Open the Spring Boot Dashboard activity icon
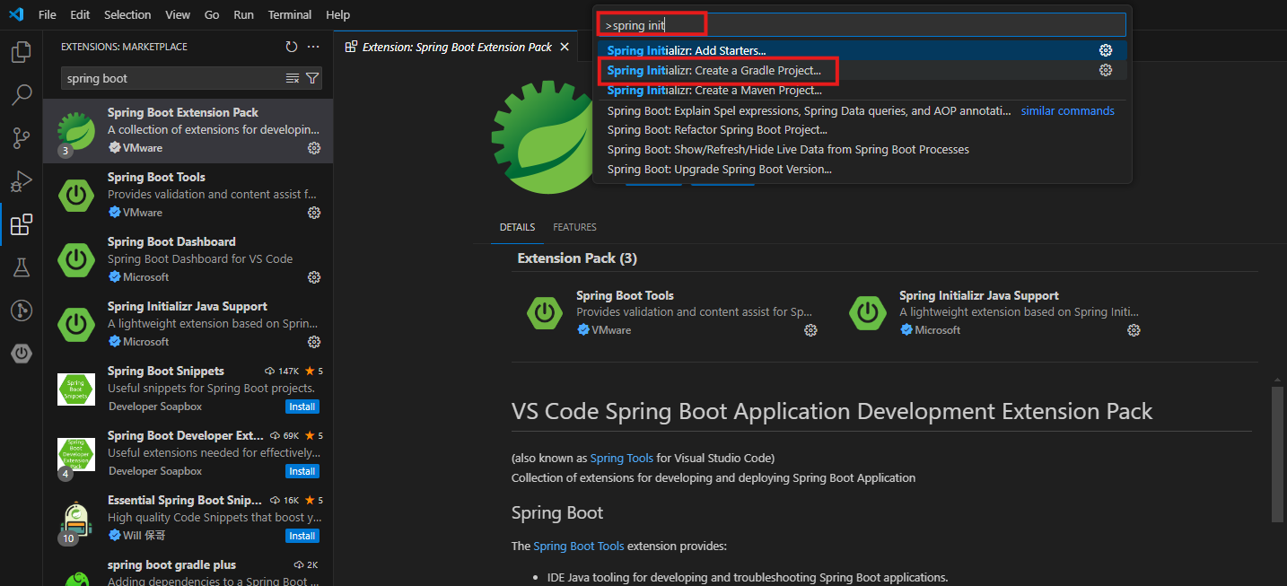1287x586 pixels. [21, 354]
